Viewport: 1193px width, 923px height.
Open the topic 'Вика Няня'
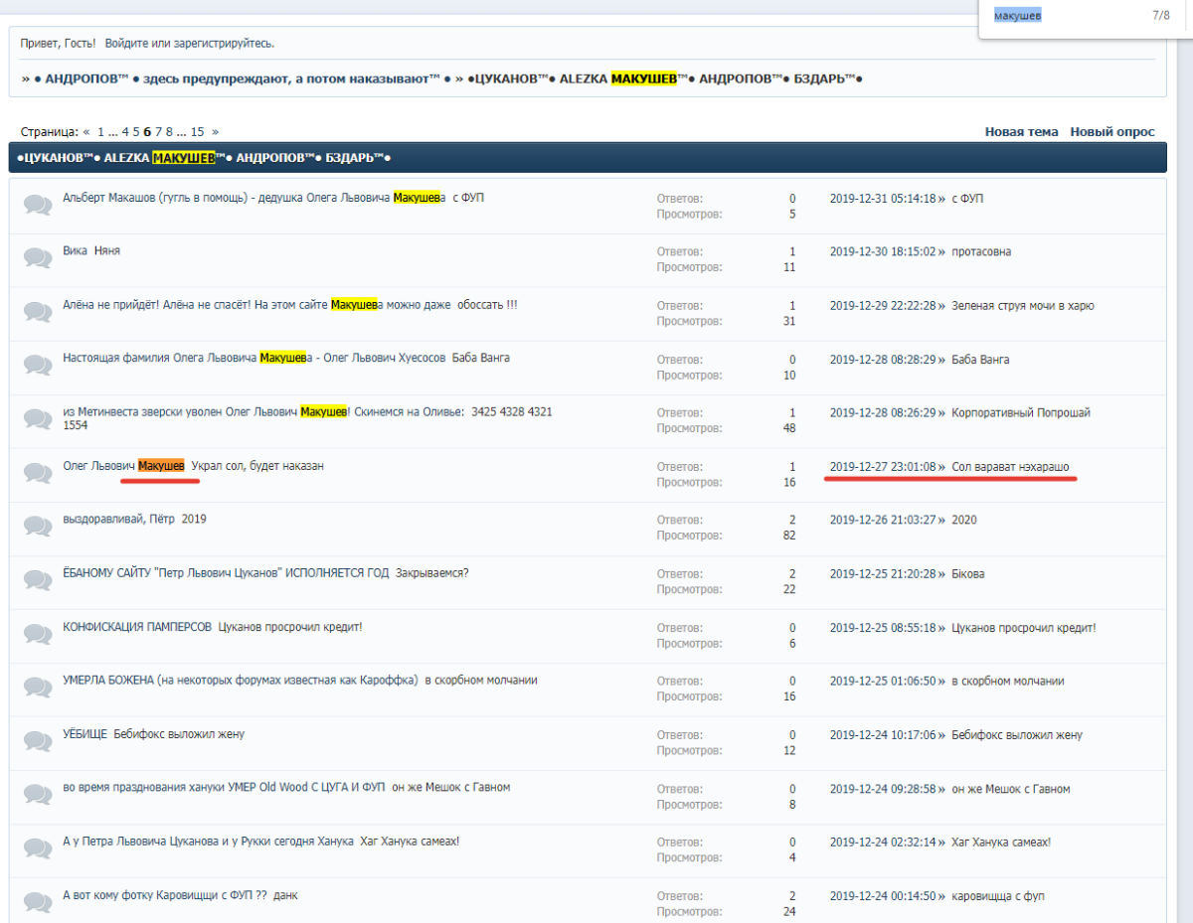pyautogui.click(x=91, y=251)
